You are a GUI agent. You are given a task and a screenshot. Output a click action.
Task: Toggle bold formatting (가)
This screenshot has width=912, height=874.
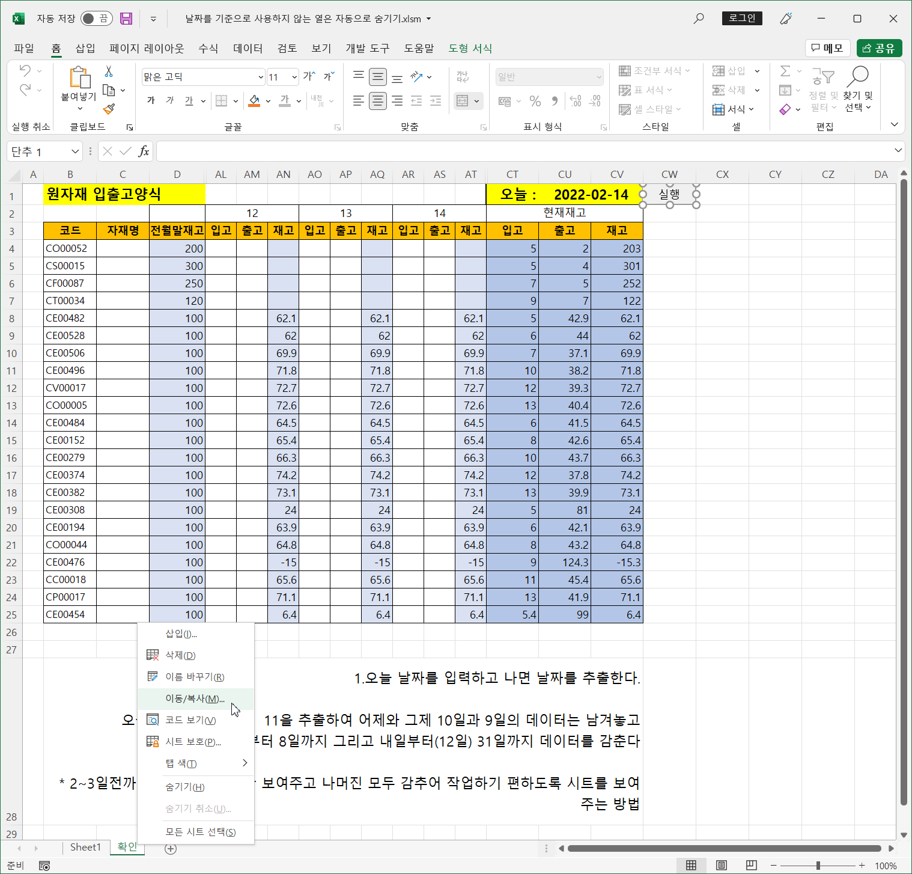151,100
